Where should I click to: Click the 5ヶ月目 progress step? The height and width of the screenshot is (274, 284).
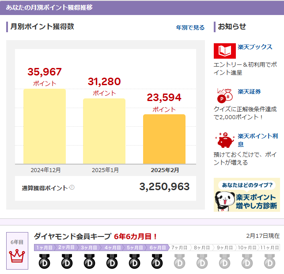pos(135,248)
